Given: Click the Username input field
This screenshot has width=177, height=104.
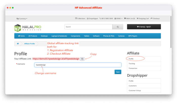Looking at the screenshot, I should click(78, 65).
